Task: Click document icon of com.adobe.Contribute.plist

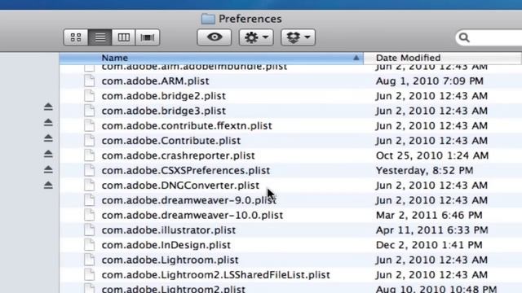Action: tap(89, 141)
